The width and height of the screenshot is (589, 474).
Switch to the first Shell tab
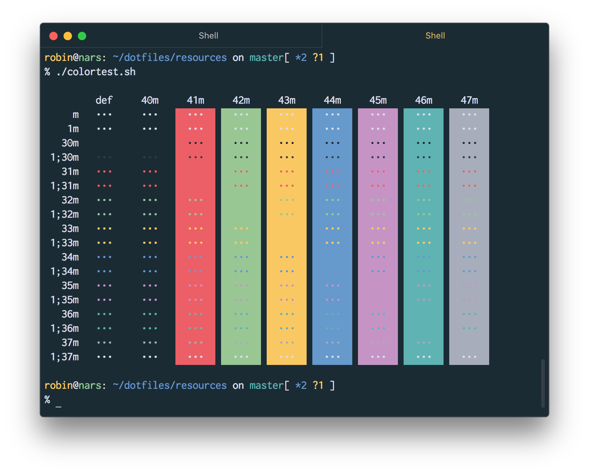tap(208, 36)
